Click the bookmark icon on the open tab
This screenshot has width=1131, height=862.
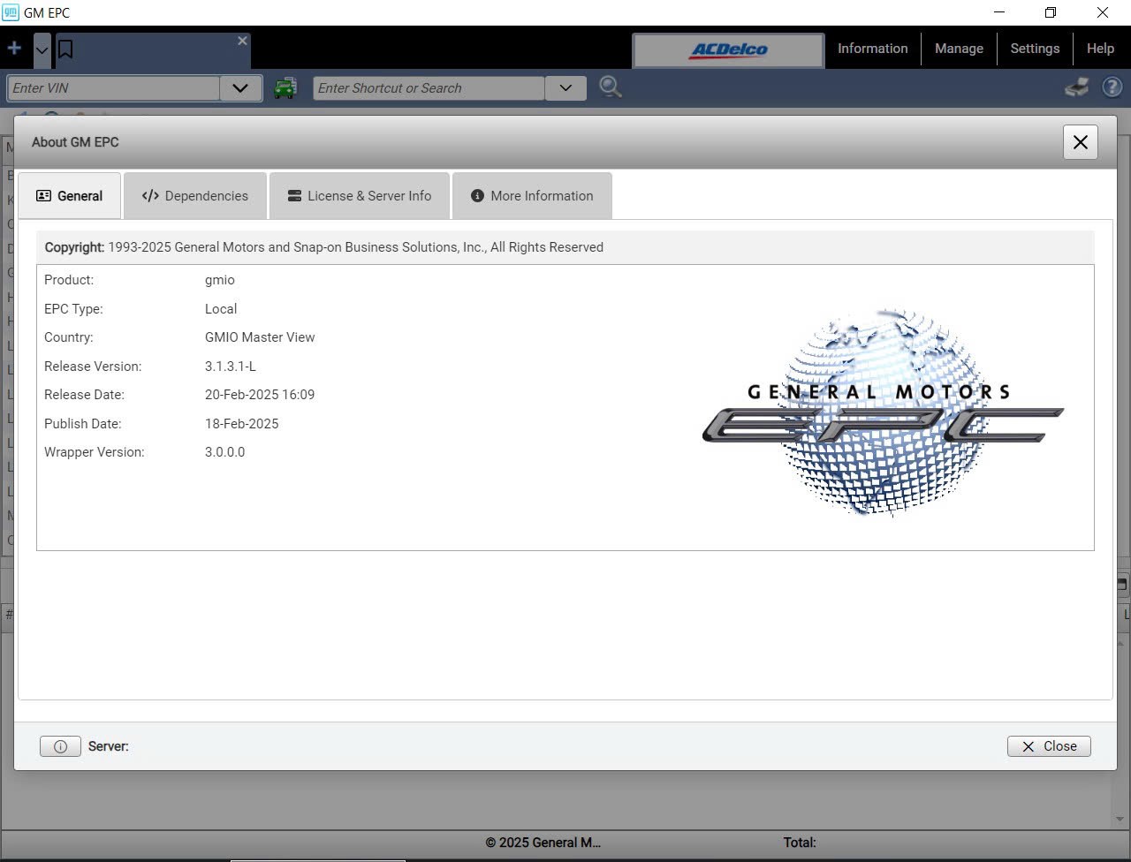click(65, 49)
